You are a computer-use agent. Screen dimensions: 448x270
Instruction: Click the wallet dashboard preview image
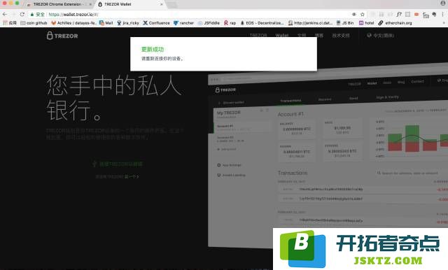pyautogui.click(x=328, y=155)
